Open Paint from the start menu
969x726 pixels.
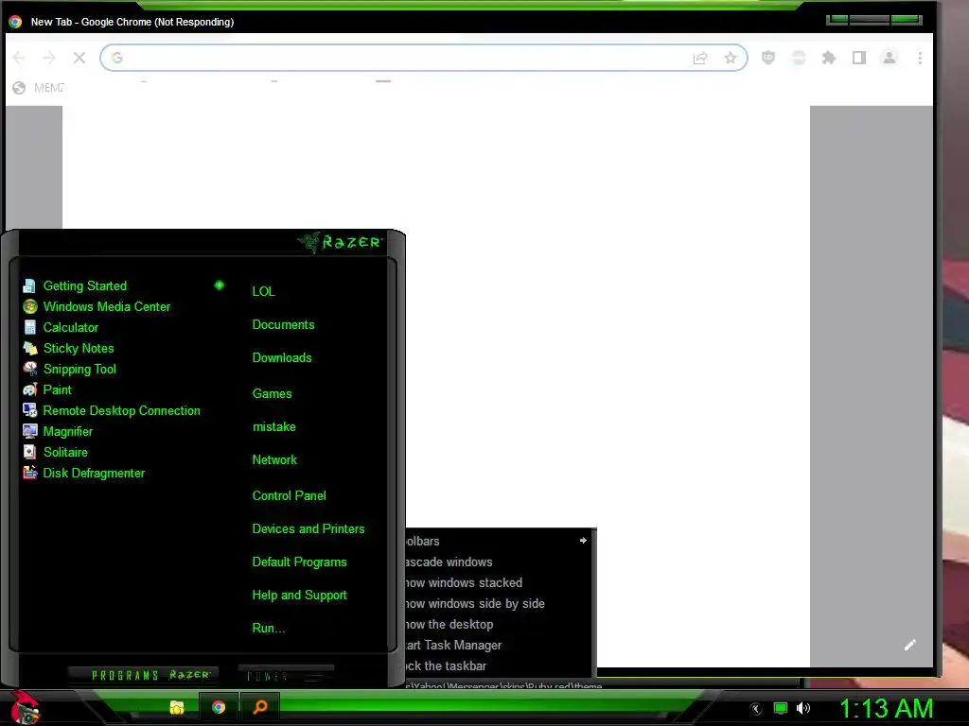pos(58,390)
